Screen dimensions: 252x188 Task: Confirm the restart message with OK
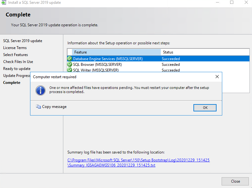pyautogui.click(x=205, y=108)
